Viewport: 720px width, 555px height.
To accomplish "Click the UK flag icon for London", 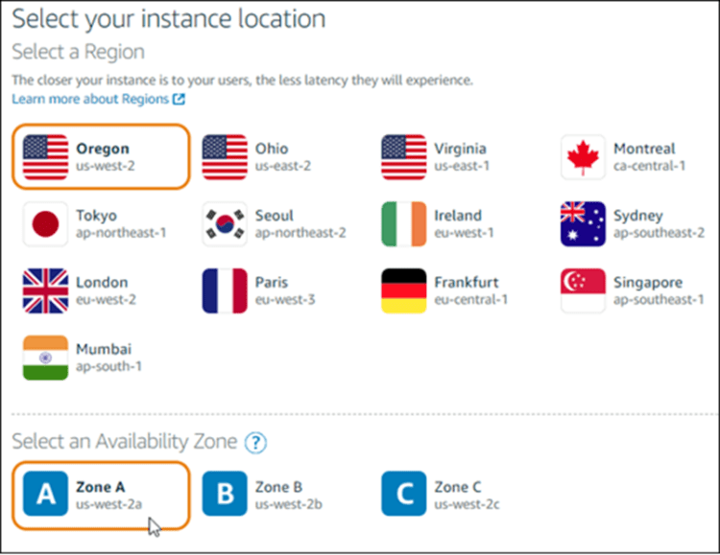I will (x=45, y=291).
